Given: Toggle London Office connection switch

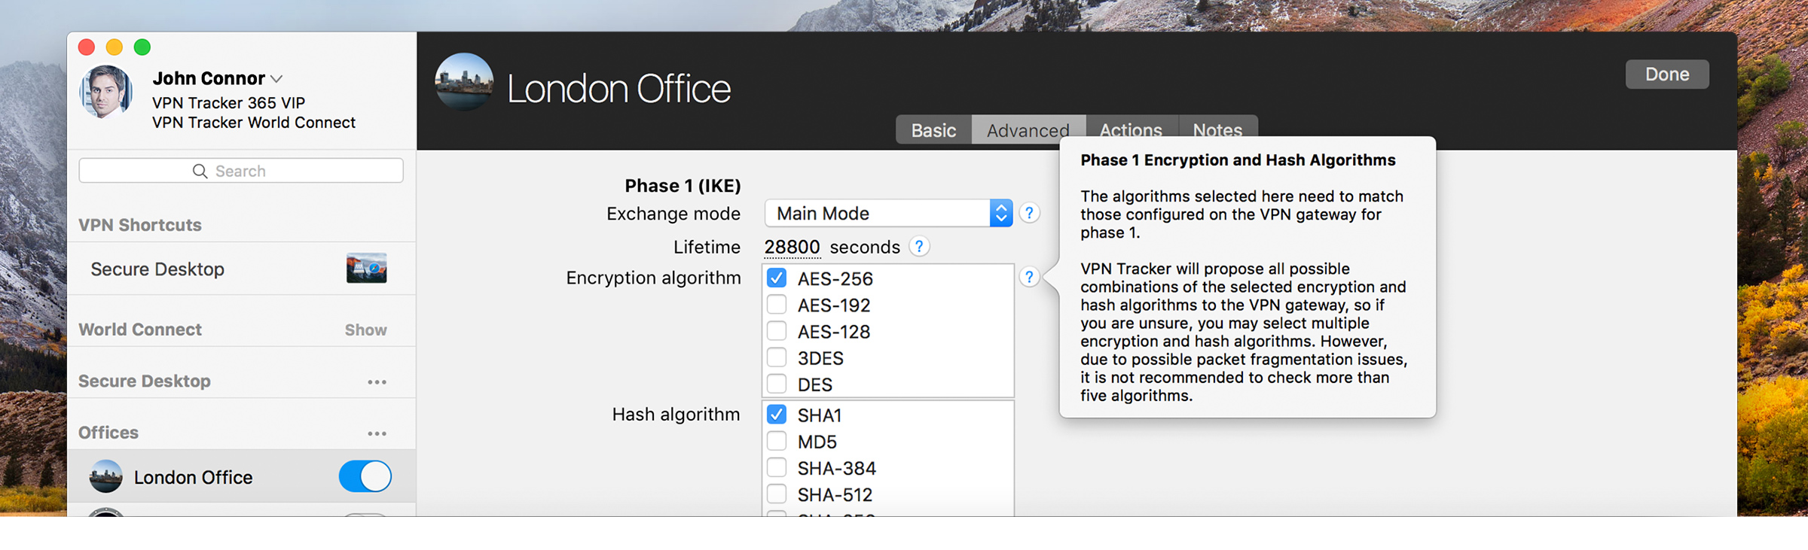Looking at the screenshot, I should pos(365,477).
